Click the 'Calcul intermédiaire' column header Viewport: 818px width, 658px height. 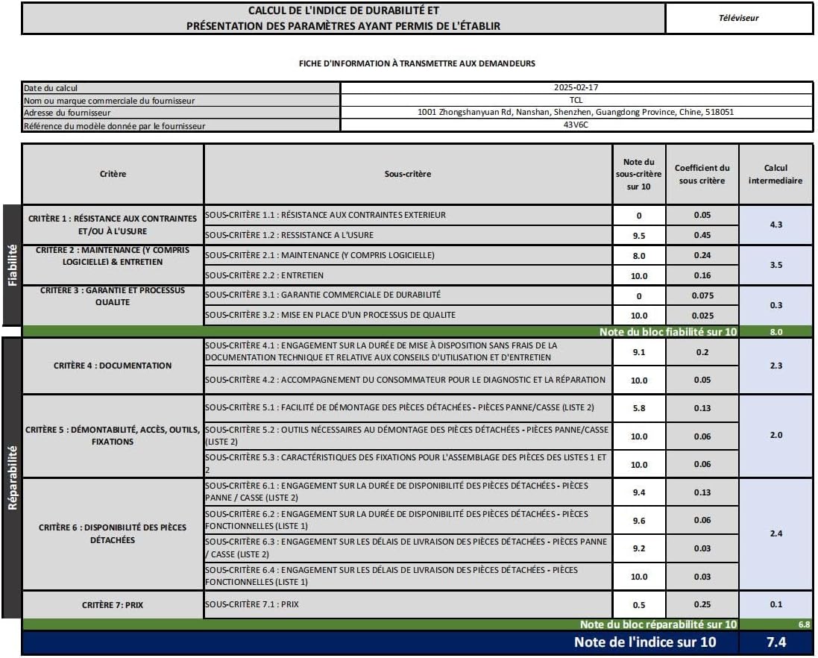coord(775,174)
